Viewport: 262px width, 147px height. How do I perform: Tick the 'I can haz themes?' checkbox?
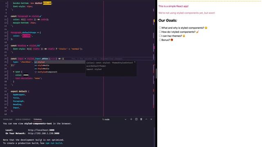point(160,36)
